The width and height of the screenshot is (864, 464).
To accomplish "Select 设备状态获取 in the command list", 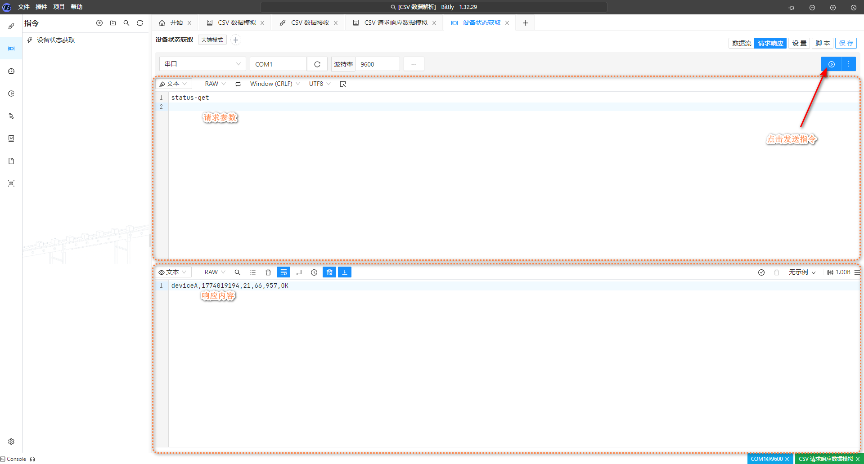I will click(56, 40).
